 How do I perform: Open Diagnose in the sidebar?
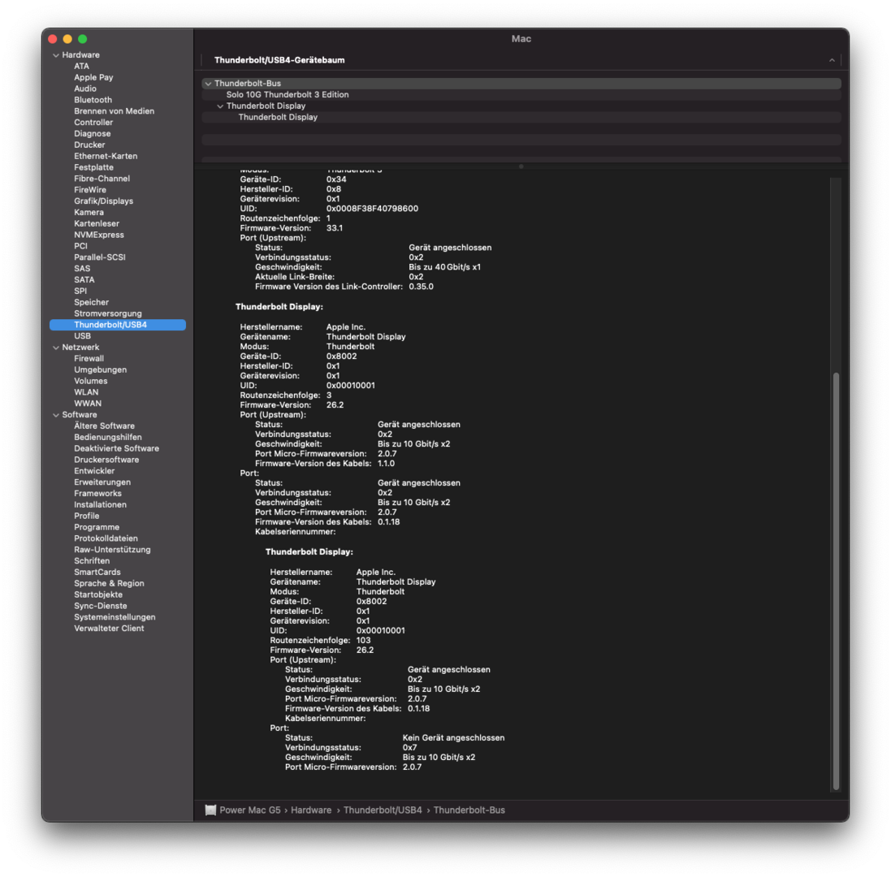tap(92, 133)
